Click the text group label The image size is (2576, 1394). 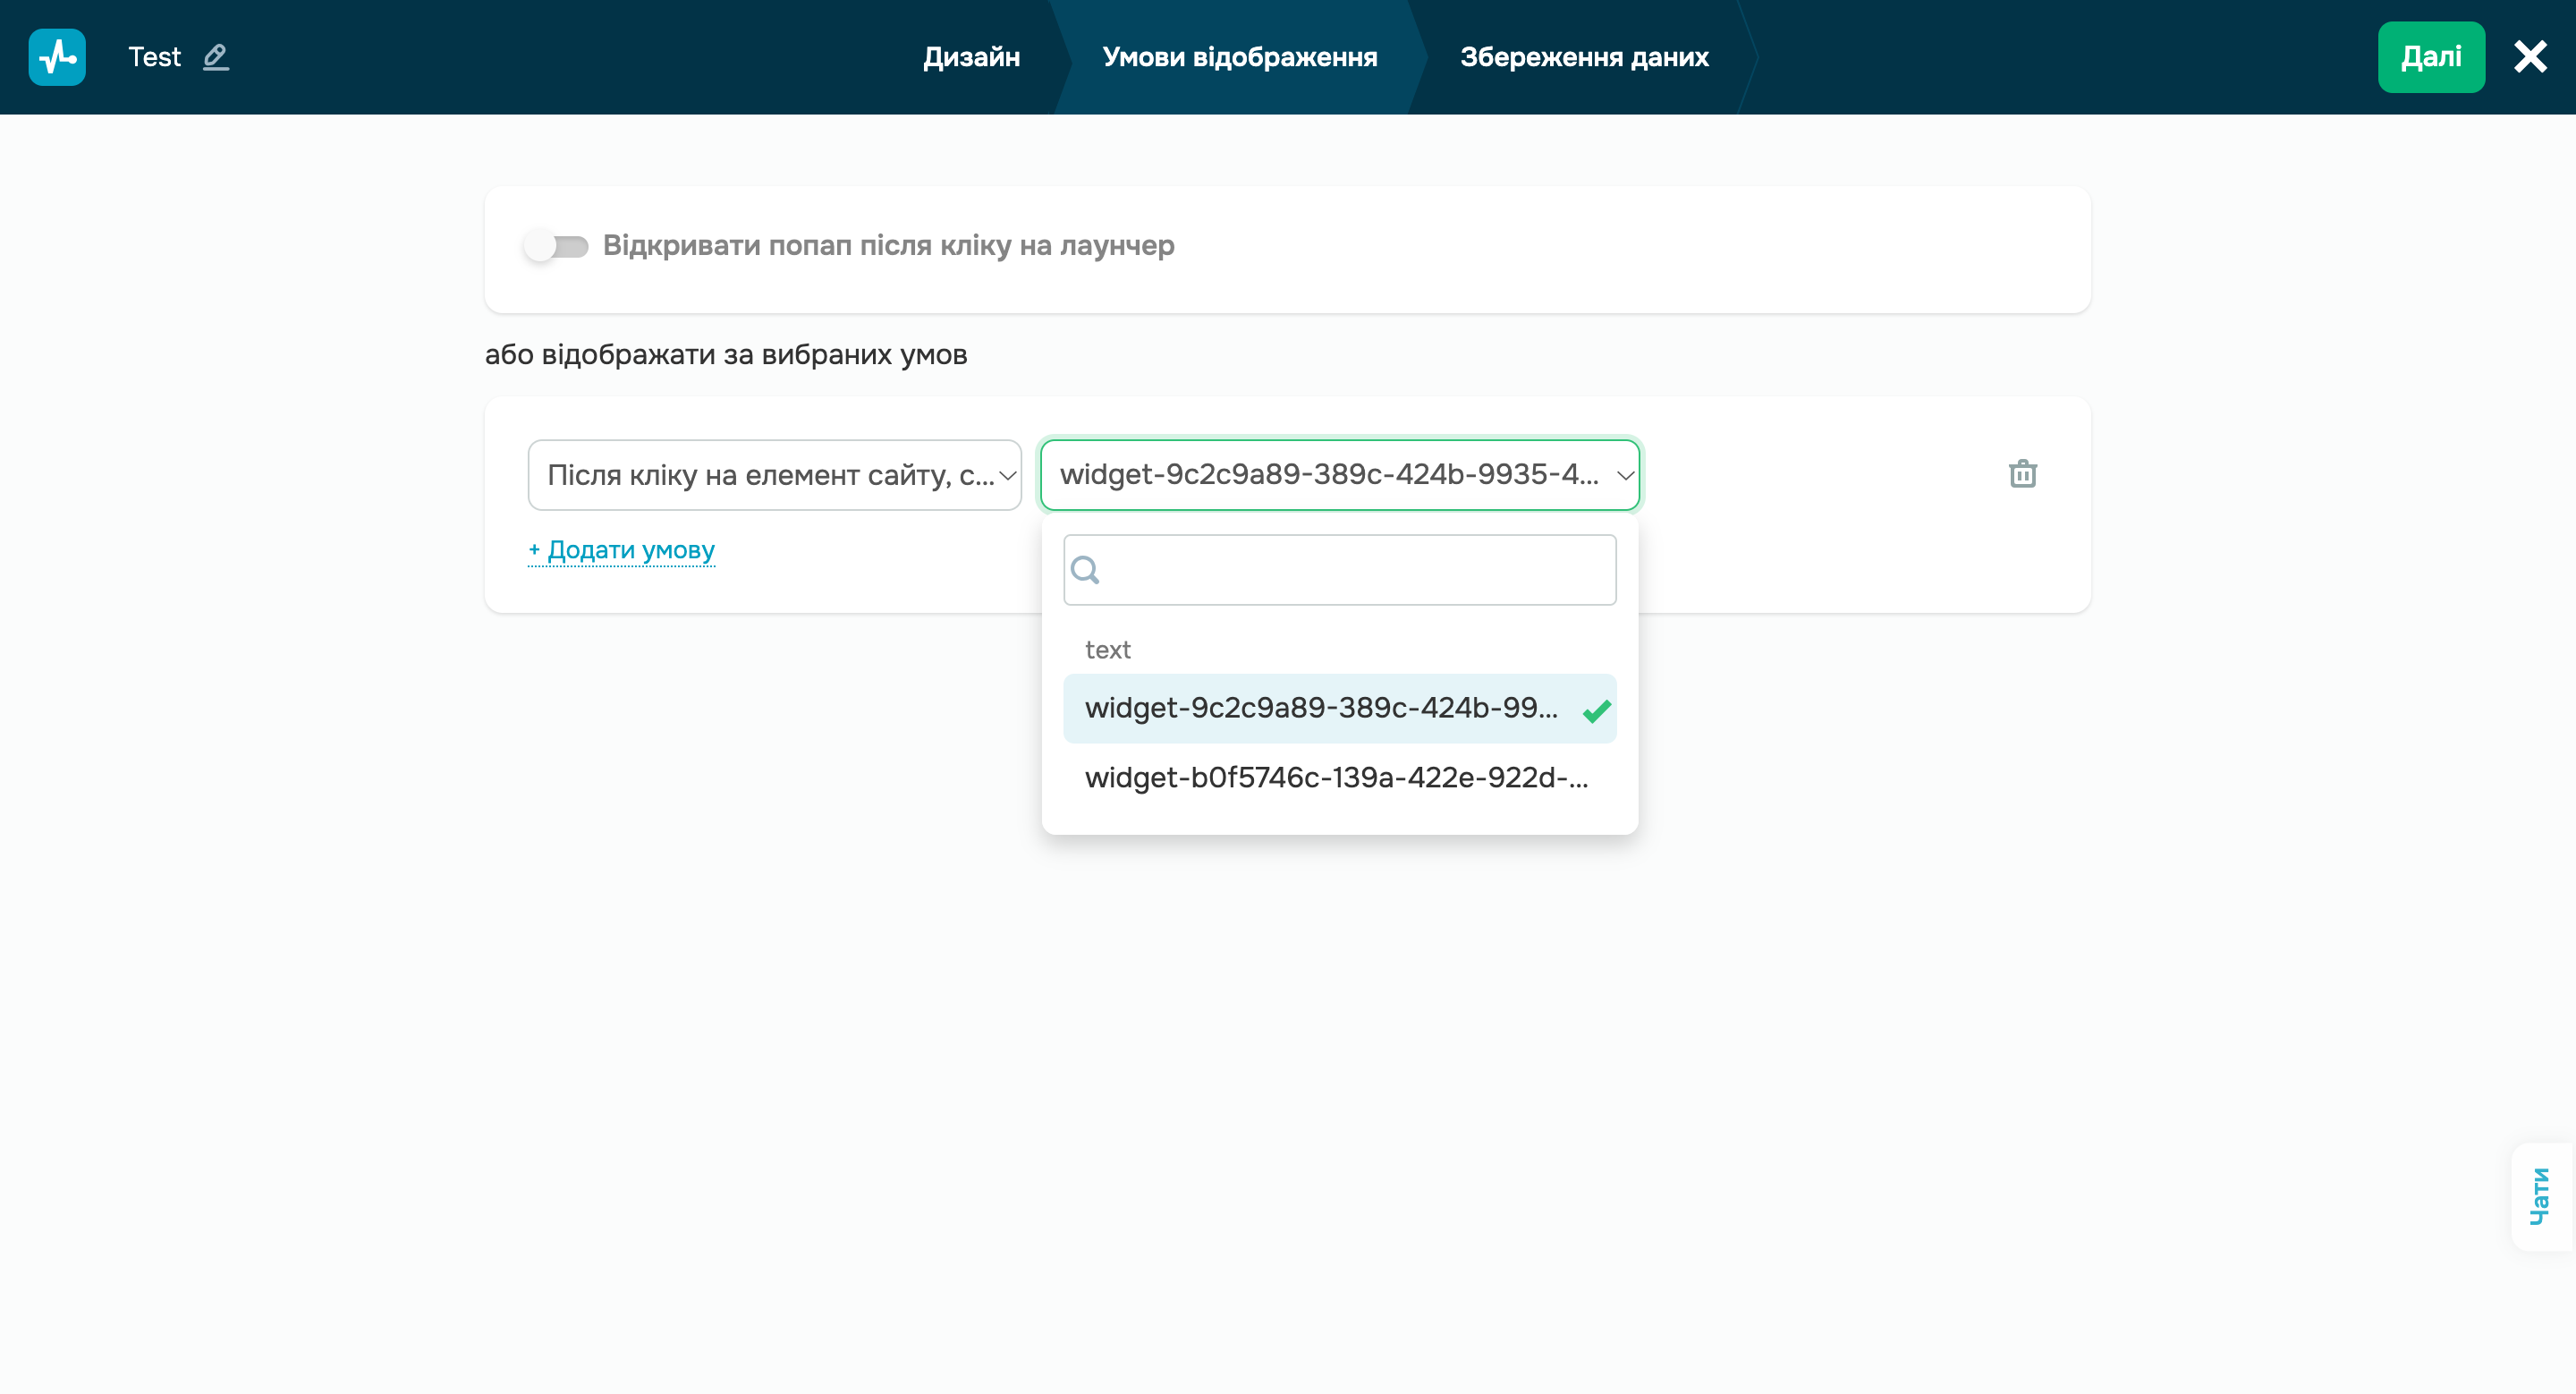pyautogui.click(x=1107, y=650)
